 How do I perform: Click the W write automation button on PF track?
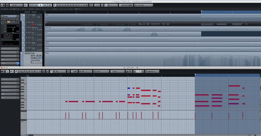[41, 25]
